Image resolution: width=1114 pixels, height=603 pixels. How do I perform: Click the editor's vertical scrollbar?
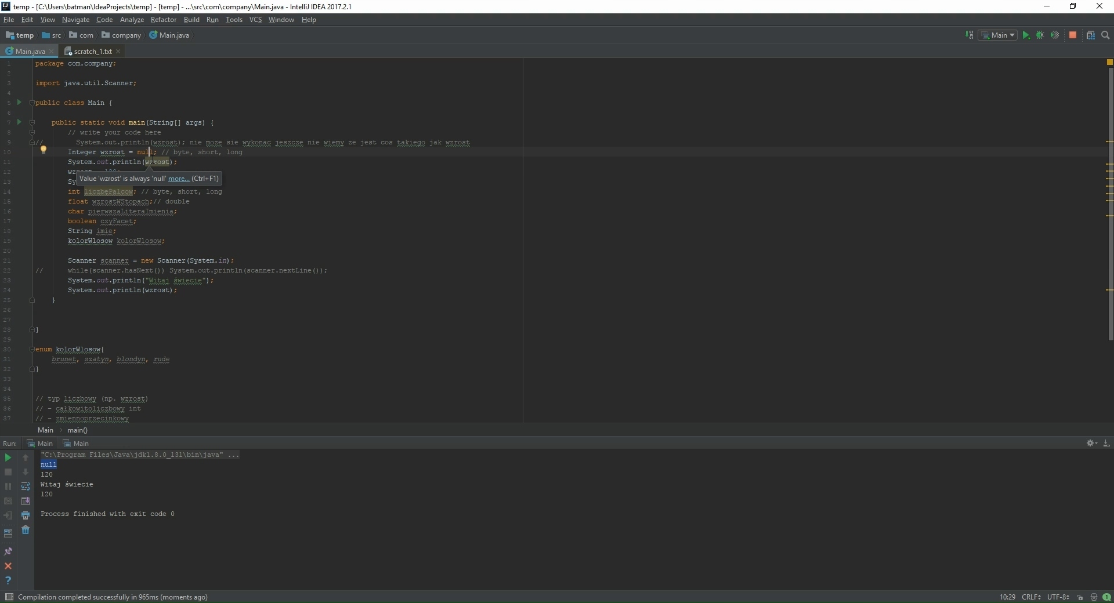coord(1111,203)
